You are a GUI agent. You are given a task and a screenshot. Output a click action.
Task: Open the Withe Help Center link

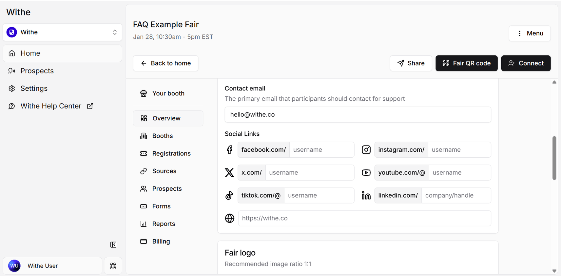tap(51, 106)
